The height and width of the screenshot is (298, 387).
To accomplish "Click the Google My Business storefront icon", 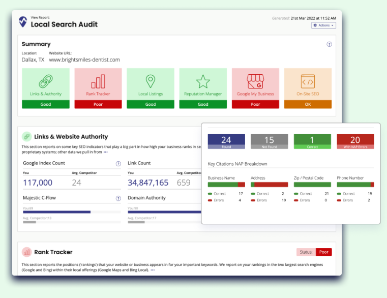I will (x=255, y=81).
